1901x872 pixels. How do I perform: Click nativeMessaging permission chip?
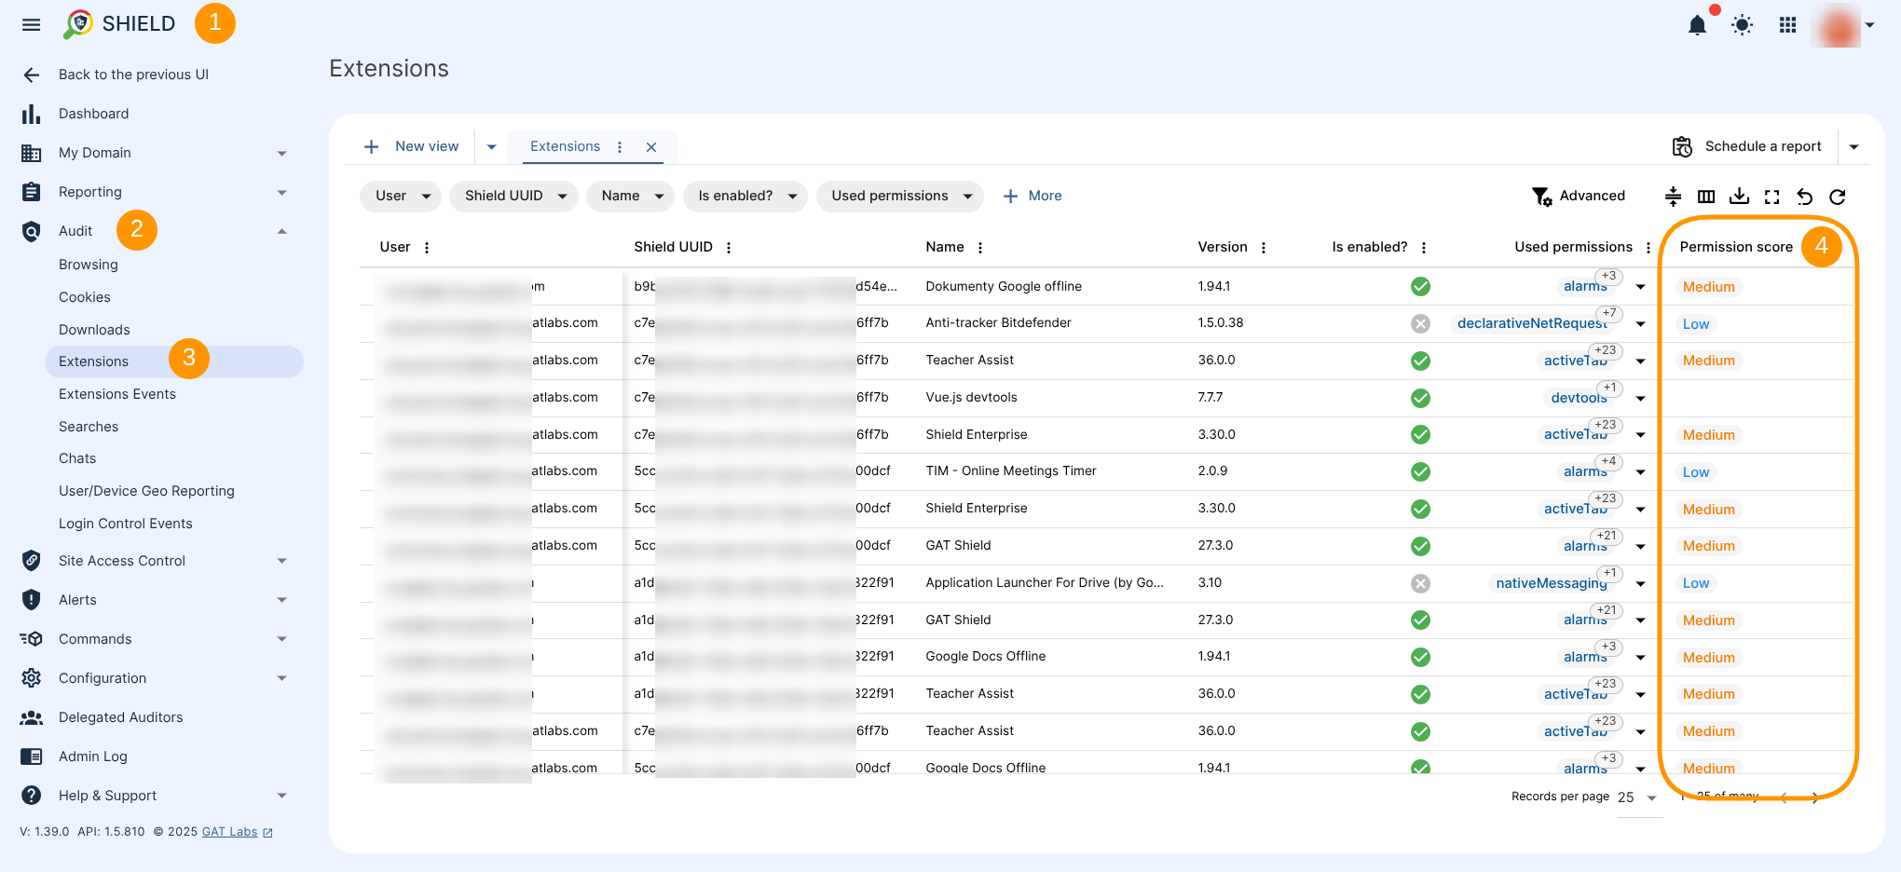[1552, 583]
